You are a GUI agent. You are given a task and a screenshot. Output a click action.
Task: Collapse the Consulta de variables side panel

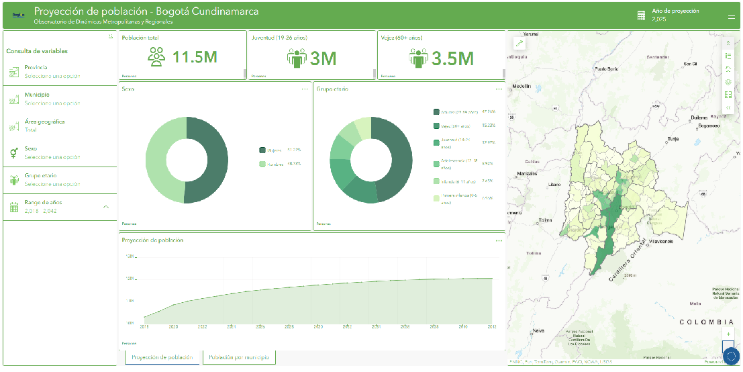(x=111, y=36)
